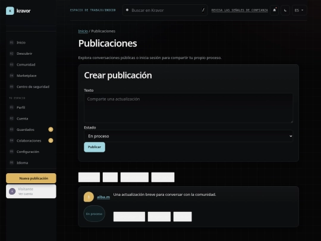321x241 pixels.
Task: Click the Publicar button
Action: (x=95, y=147)
